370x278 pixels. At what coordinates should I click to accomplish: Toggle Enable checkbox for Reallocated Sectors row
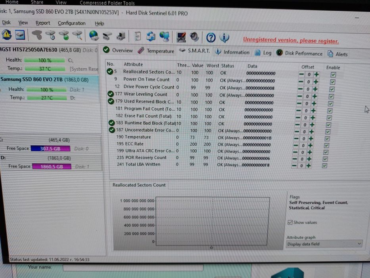(x=333, y=75)
